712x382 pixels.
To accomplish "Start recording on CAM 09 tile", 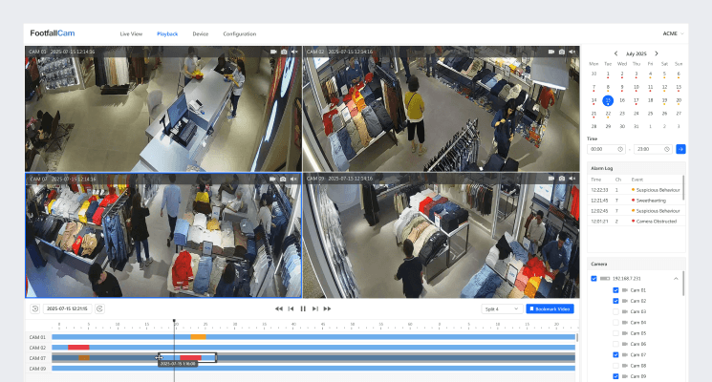I will click(x=551, y=179).
